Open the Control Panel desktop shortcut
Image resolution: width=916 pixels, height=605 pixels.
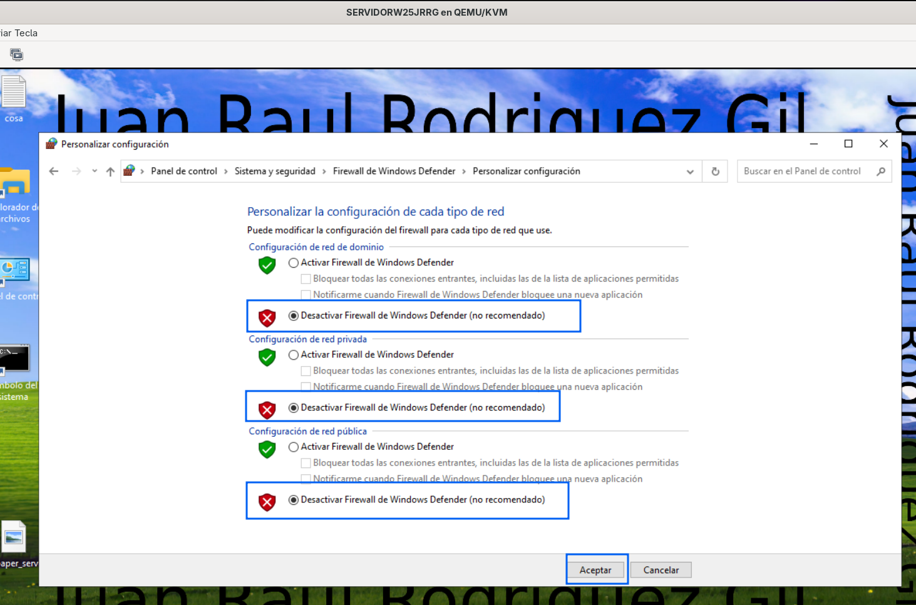[x=16, y=279]
